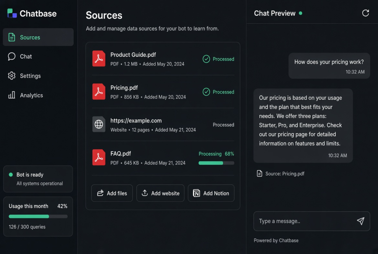Click the Settings gear icon

(11, 75)
